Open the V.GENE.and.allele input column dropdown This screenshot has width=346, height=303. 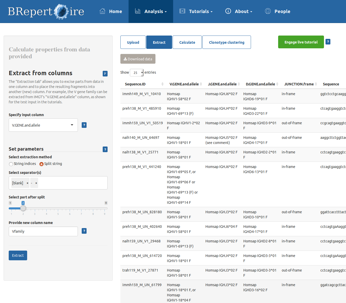tap(43, 125)
